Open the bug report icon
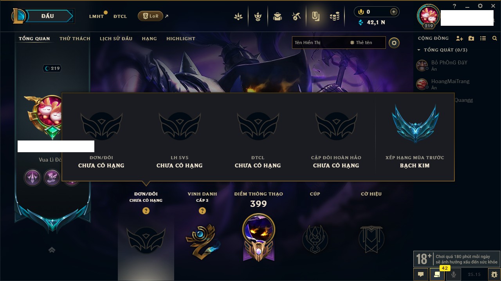This screenshot has width=501, height=281. coord(494,274)
